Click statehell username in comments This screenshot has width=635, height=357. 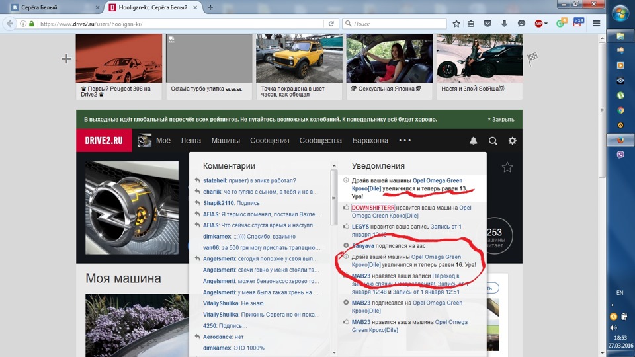[214, 180]
